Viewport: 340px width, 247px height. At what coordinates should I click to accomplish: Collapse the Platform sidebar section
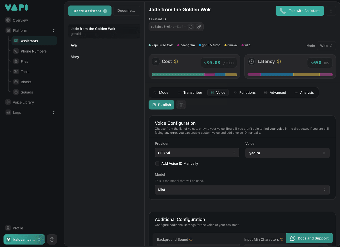[x=54, y=30]
